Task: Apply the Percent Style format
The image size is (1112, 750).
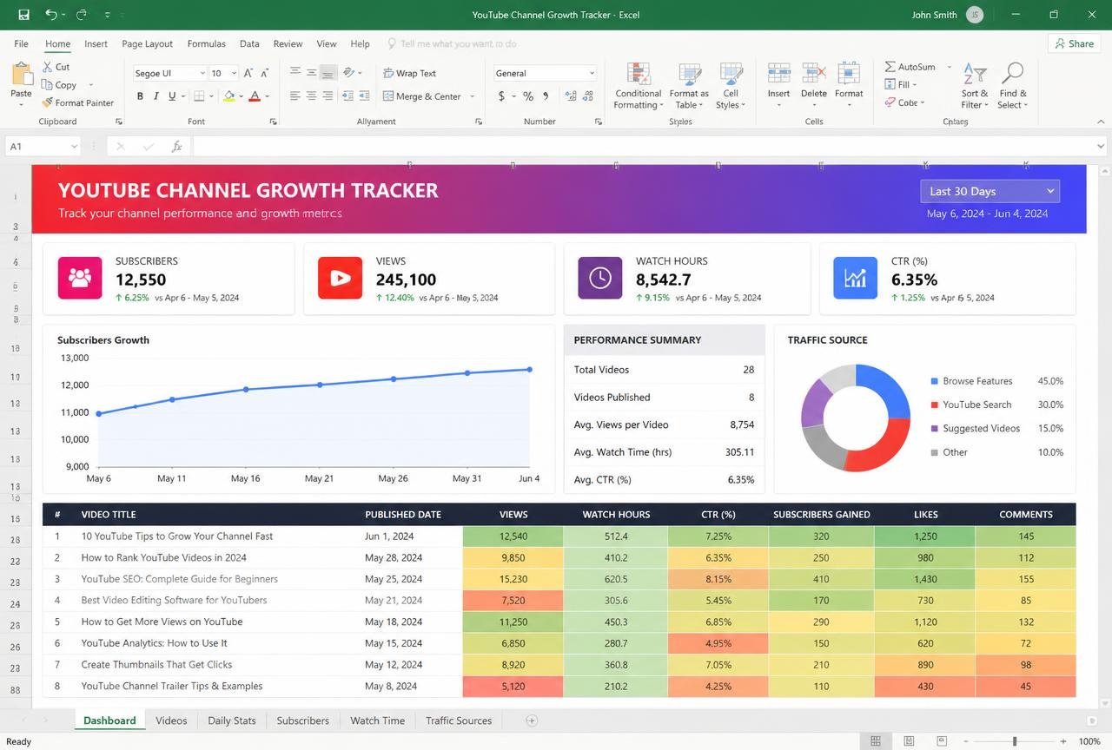Action: [527, 96]
